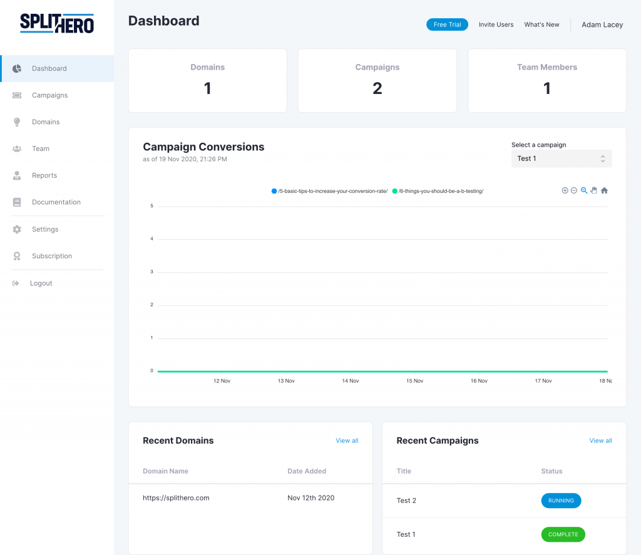Open the Adam Lacey user menu

[602, 24]
